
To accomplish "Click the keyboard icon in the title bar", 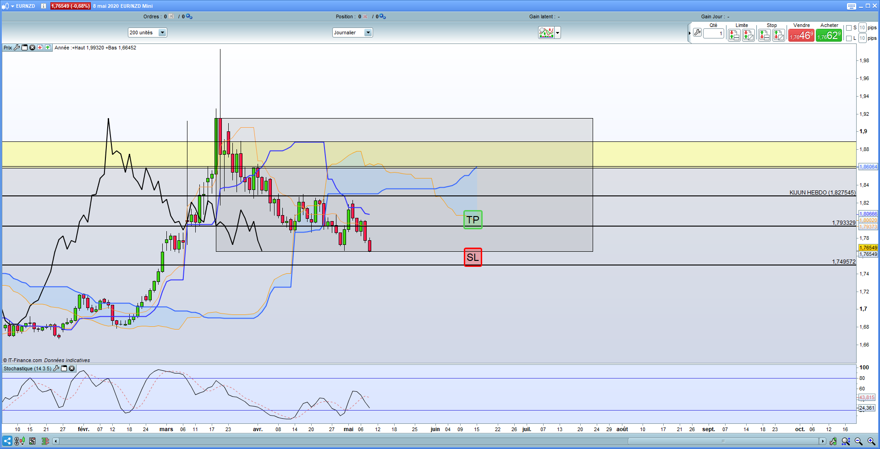I will pyautogui.click(x=852, y=6).
